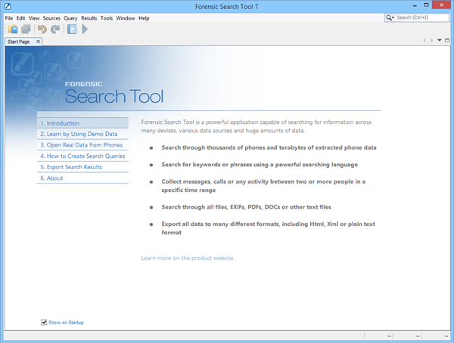Uncheck Show on Startup checkbox
The width and height of the screenshot is (454, 343).
(x=44, y=323)
